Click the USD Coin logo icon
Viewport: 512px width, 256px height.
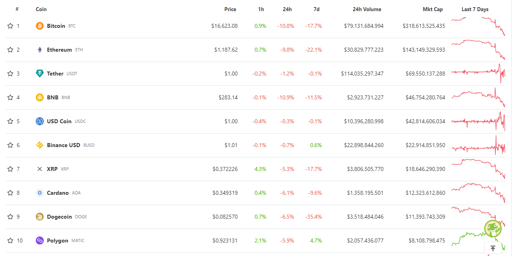click(x=40, y=121)
